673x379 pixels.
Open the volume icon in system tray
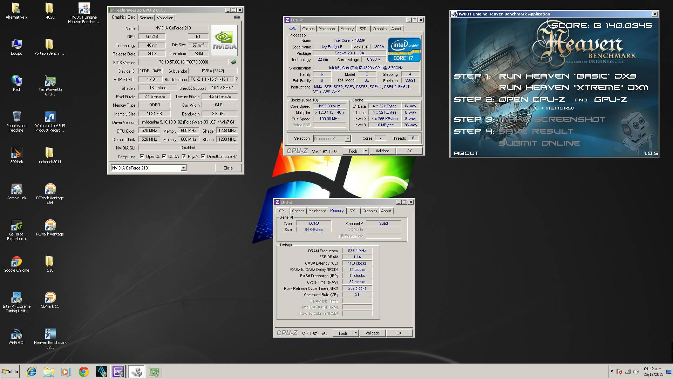(x=636, y=372)
